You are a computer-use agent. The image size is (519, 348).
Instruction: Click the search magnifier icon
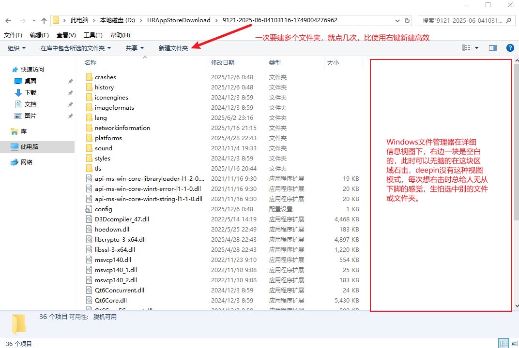coord(509,20)
